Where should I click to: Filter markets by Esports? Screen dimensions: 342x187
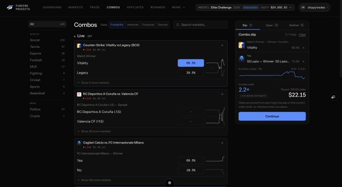point(47,53)
